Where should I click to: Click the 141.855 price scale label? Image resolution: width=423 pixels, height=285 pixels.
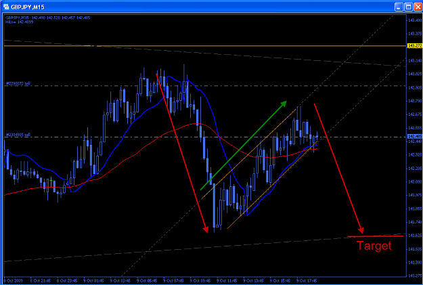click(x=415, y=209)
